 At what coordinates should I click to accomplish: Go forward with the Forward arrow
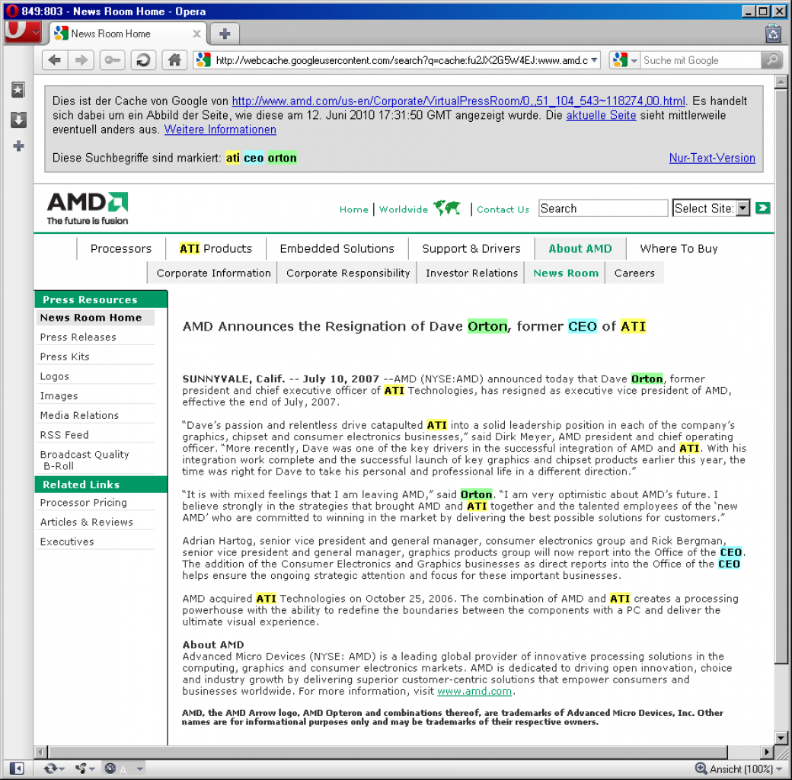tap(81, 60)
